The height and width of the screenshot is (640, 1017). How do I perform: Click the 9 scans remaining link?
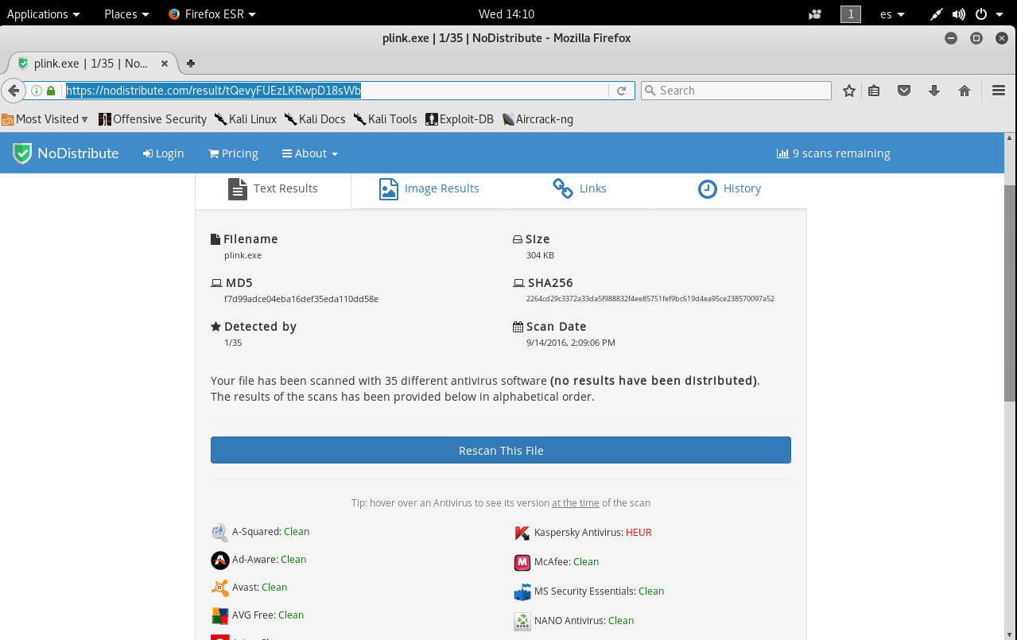pos(833,153)
